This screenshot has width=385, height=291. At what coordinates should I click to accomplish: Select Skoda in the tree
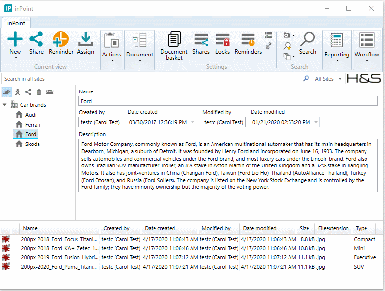(32, 144)
